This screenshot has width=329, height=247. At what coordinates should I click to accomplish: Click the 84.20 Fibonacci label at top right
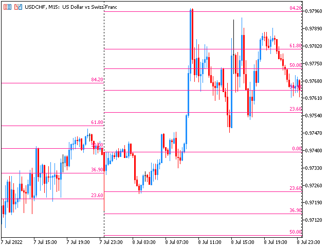point(295,8)
